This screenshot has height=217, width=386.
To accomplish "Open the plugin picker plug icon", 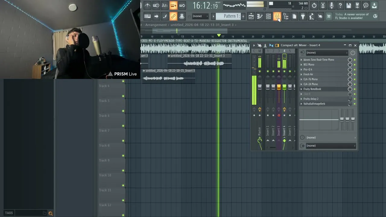I will tap(303, 17).
